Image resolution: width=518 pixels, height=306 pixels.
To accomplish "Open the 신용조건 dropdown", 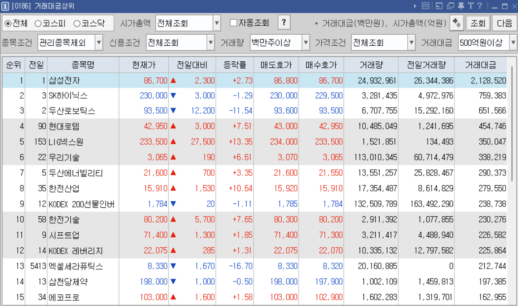I will pos(180,43).
